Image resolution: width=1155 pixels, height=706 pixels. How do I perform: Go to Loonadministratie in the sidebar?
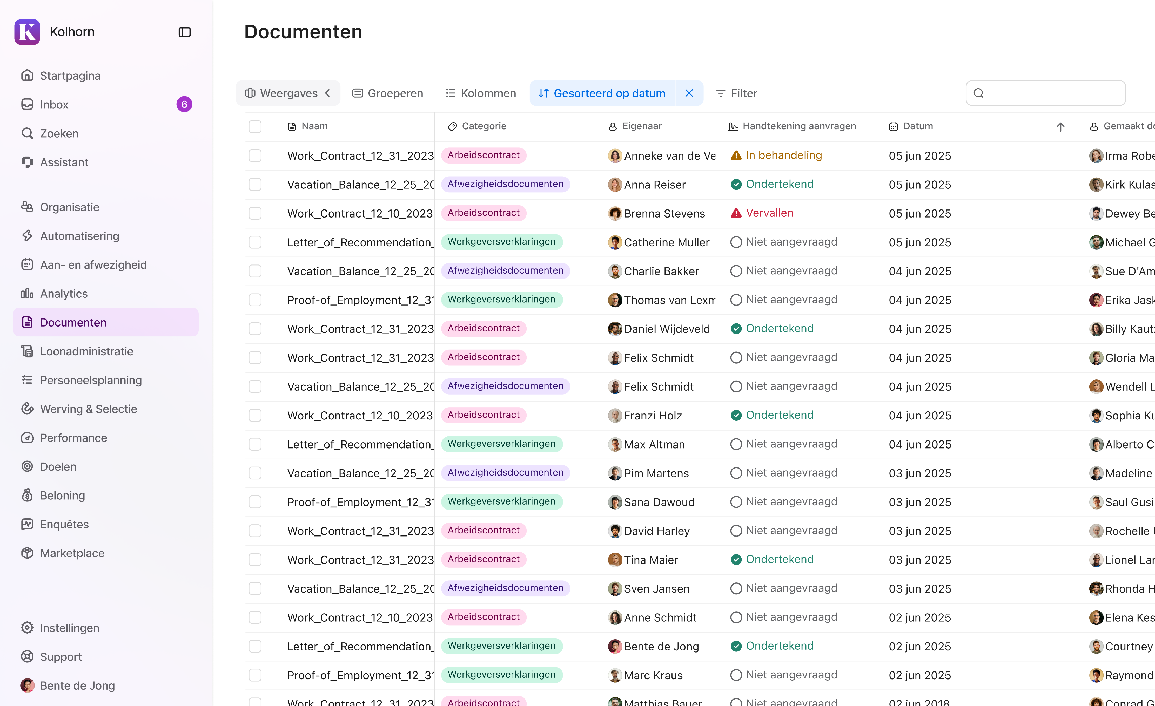coord(86,351)
